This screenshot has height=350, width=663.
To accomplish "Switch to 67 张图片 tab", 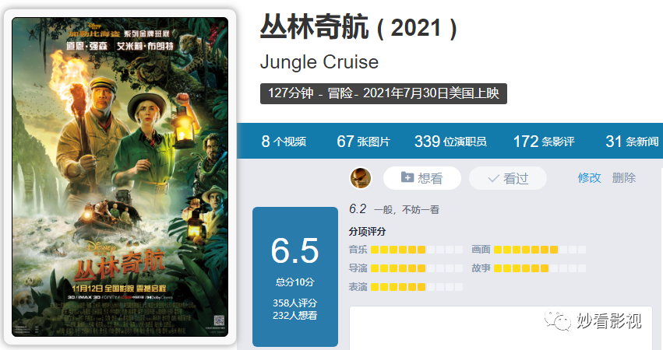I will (x=363, y=142).
